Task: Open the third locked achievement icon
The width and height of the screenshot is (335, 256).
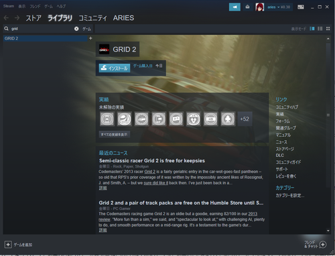Action: (141, 119)
